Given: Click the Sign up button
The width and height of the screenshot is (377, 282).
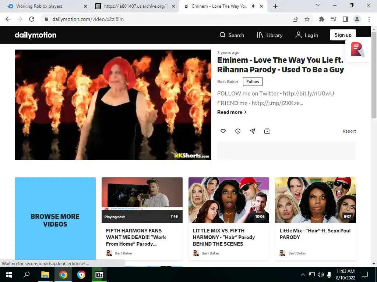Looking at the screenshot, I should (343, 35).
